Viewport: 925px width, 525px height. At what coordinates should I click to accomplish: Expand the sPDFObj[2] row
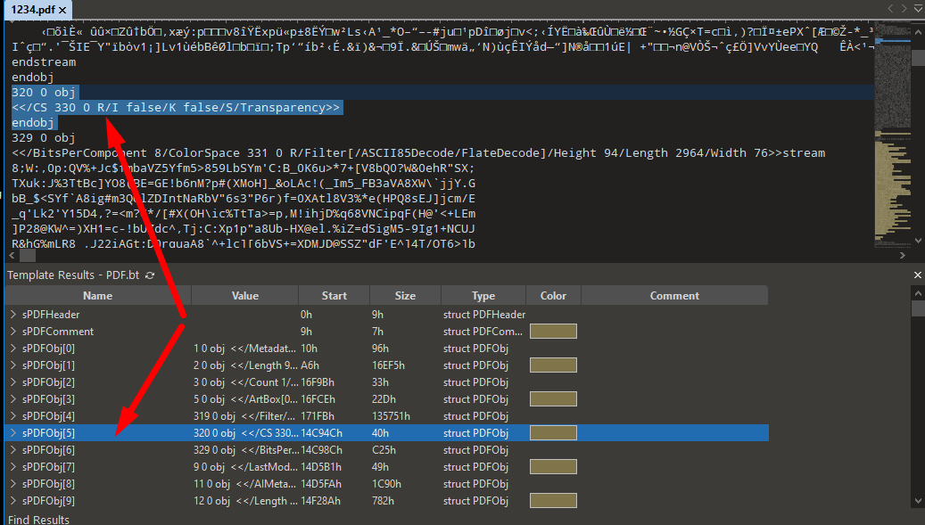13,382
